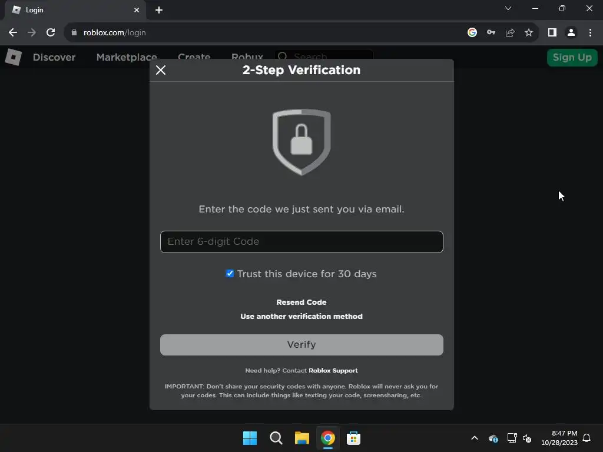
Task: Click Chrome icon in taskbar
Action: [328, 438]
